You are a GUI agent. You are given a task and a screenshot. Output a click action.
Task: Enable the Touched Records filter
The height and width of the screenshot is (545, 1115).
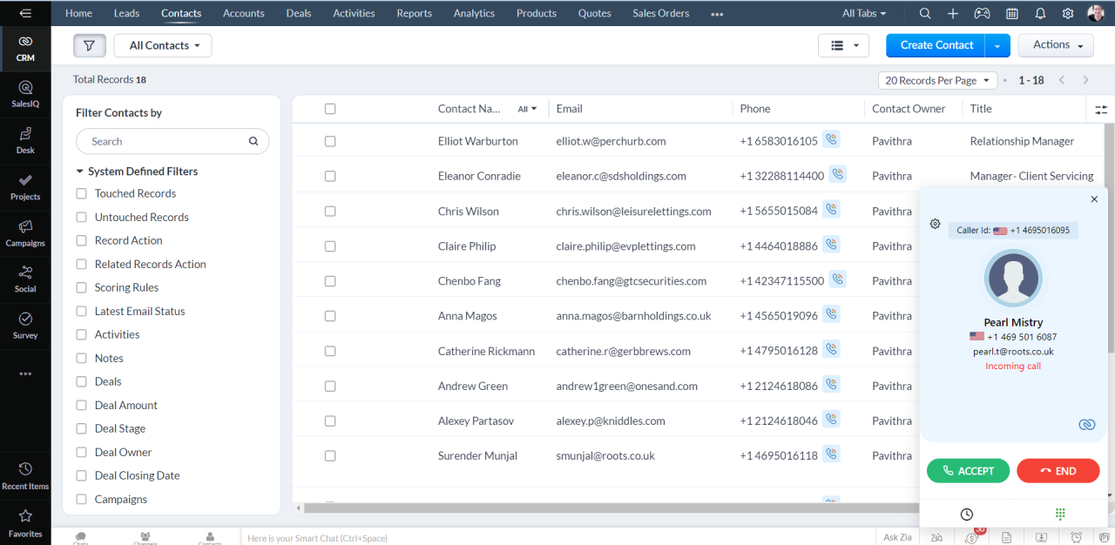tap(81, 193)
